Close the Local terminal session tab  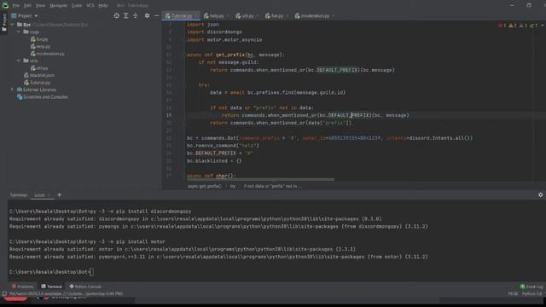coord(49,195)
